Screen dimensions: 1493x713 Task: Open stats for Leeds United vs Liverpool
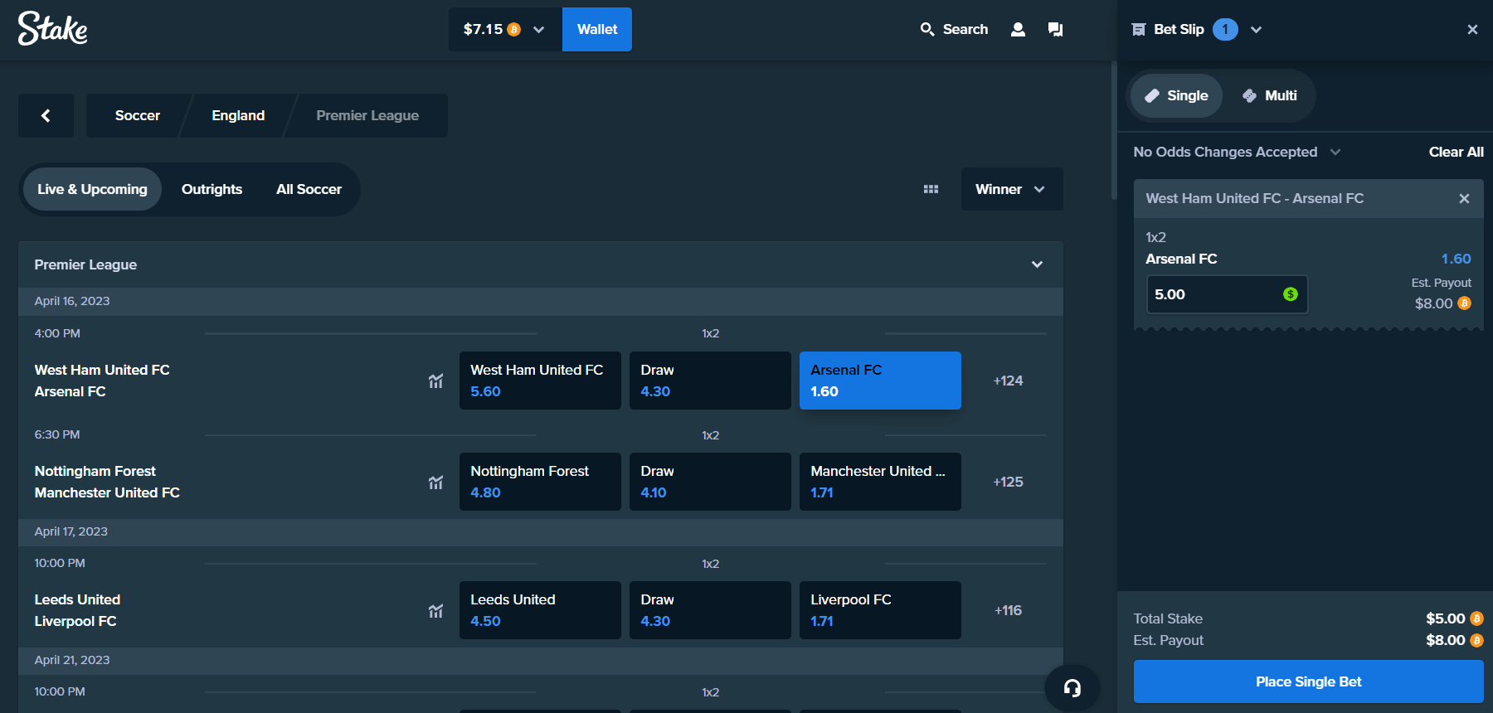coord(435,611)
